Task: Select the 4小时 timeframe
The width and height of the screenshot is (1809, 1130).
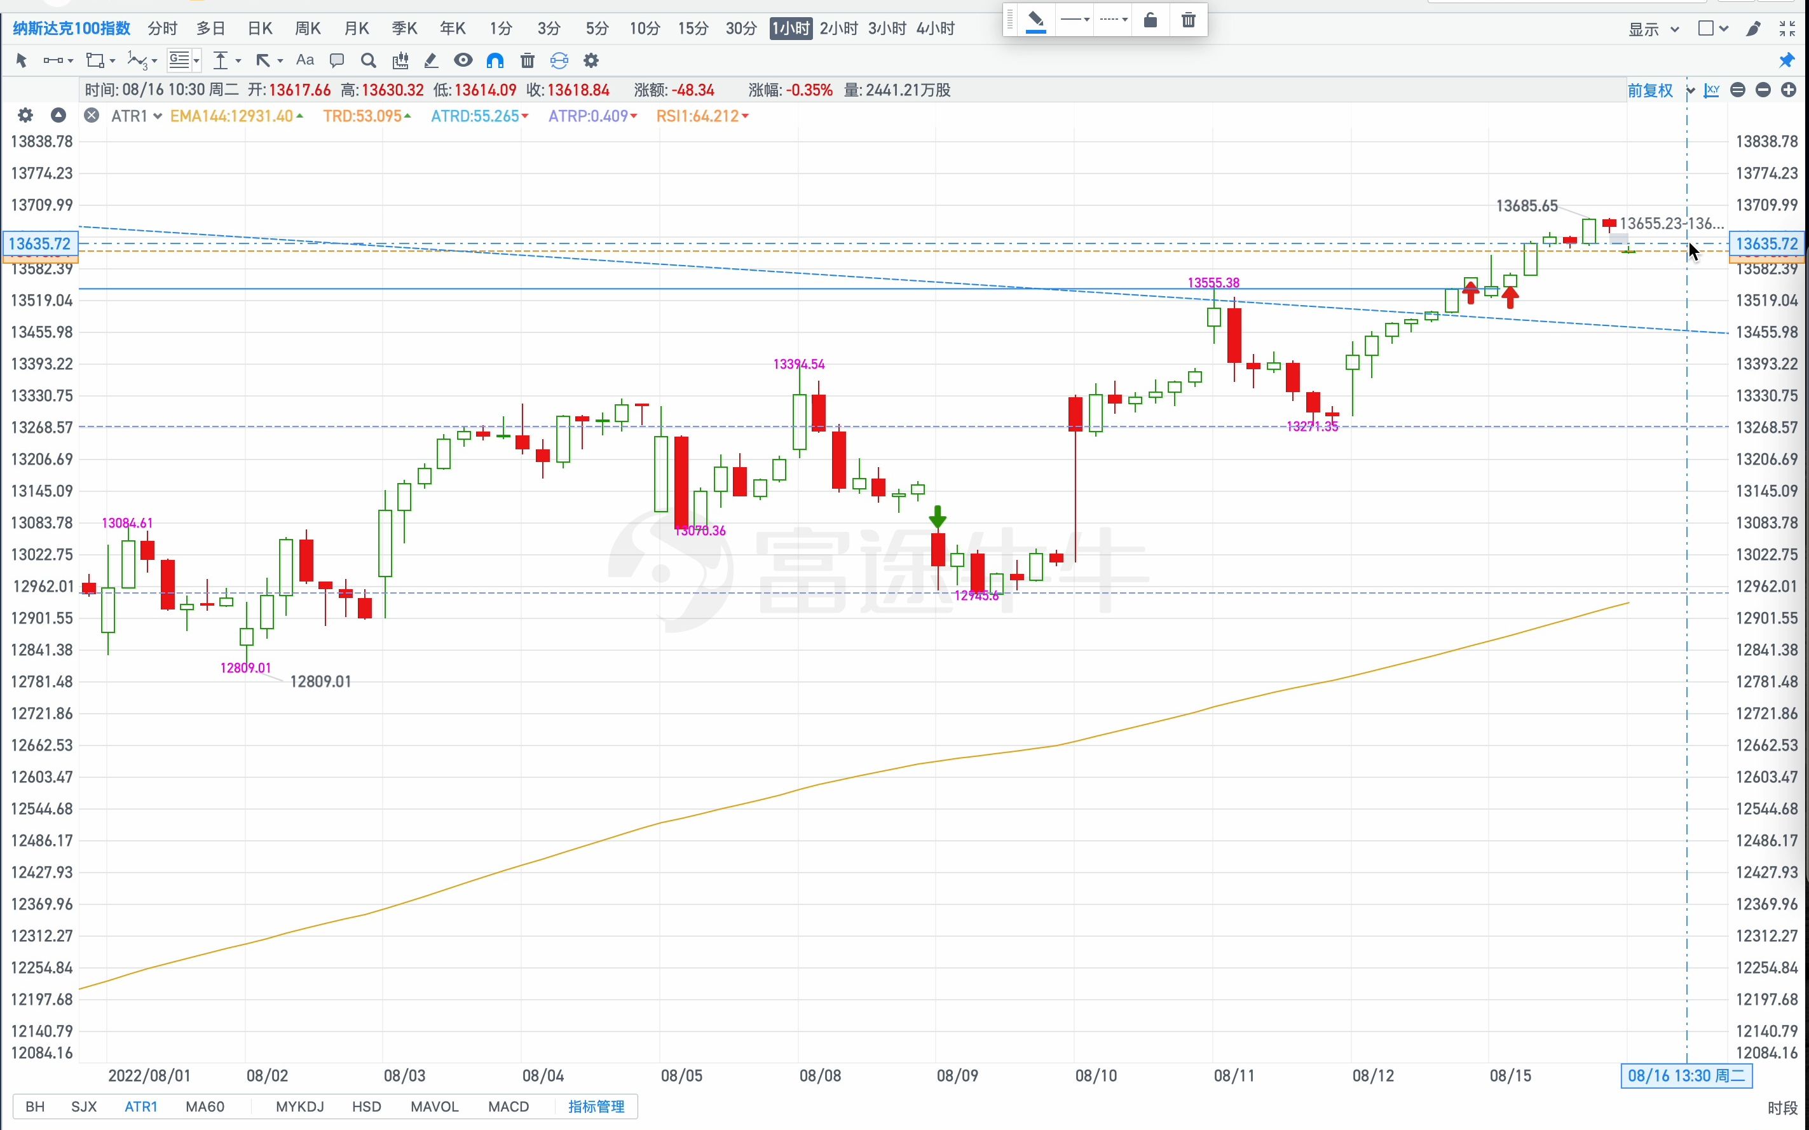Action: click(936, 29)
